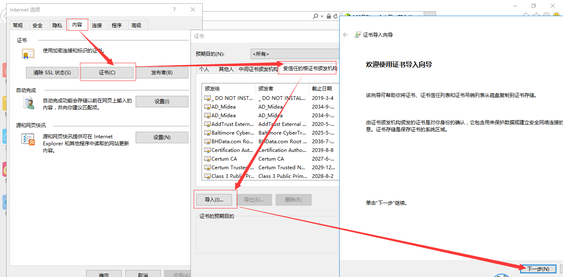Image resolution: width=563 pixels, height=277 pixels.
Task: Click the autocomplete icon beside 自动完成 description
Action: point(28,103)
